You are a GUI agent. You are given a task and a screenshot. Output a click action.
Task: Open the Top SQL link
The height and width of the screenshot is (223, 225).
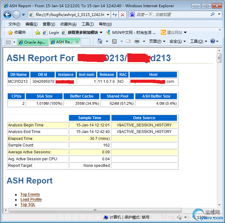coord(28,204)
